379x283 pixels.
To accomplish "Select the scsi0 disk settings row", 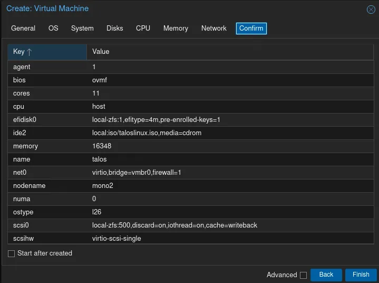I will coord(158,225).
